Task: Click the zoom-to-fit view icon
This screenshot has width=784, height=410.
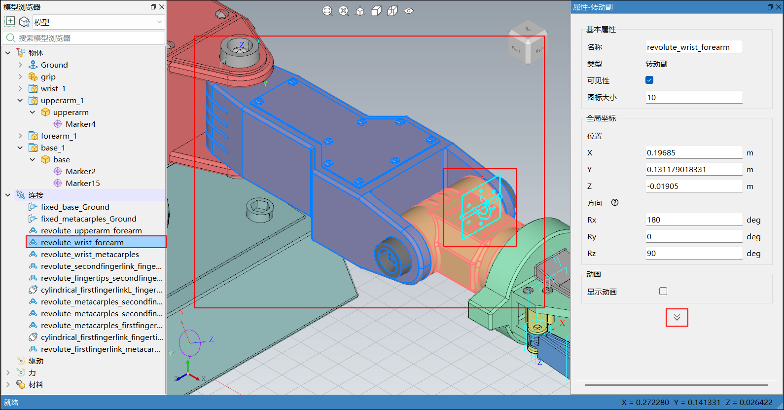Action: click(x=327, y=11)
